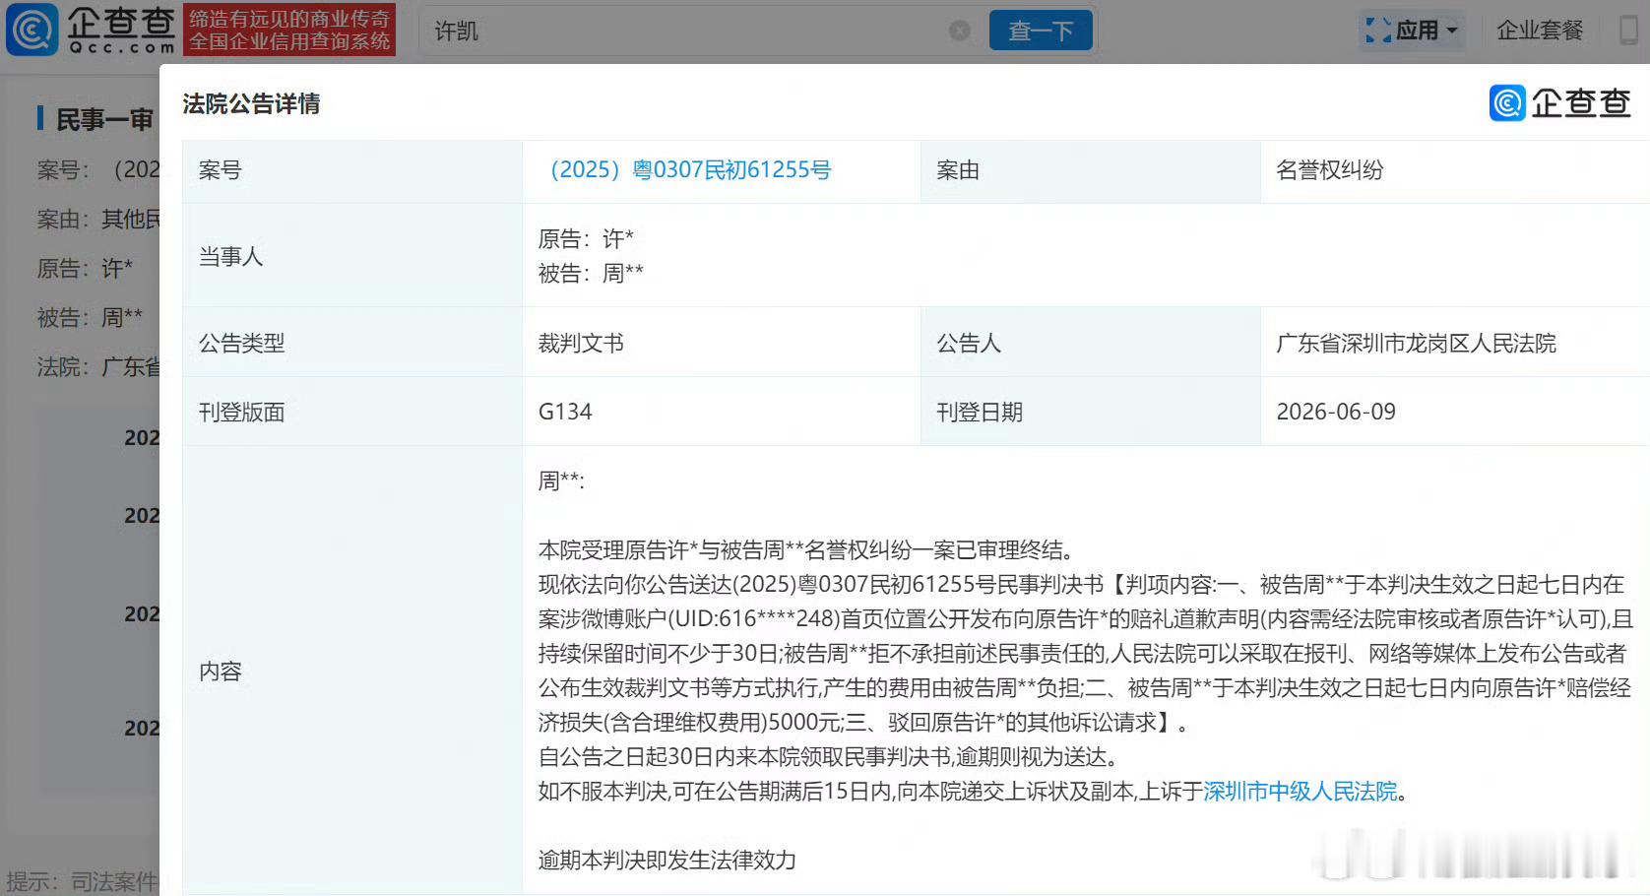
Task: Select the 提示：司法案件 note at bottom
Action: (83, 881)
